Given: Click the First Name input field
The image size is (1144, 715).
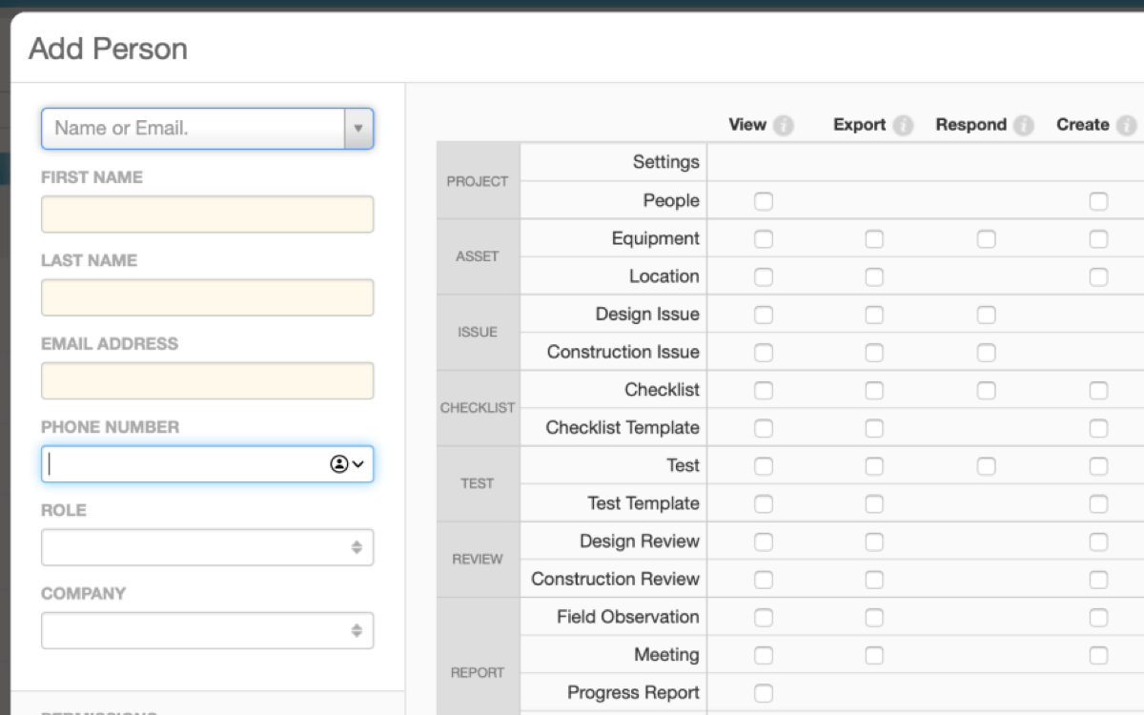Looking at the screenshot, I should [207, 214].
